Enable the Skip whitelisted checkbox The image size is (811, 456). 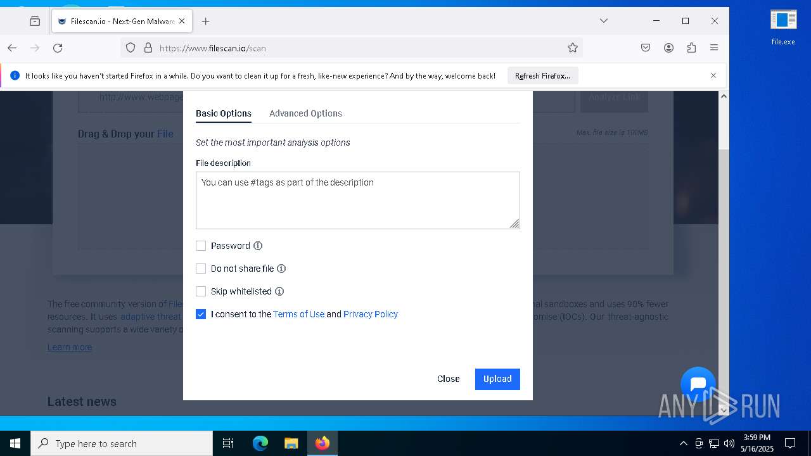point(201,291)
